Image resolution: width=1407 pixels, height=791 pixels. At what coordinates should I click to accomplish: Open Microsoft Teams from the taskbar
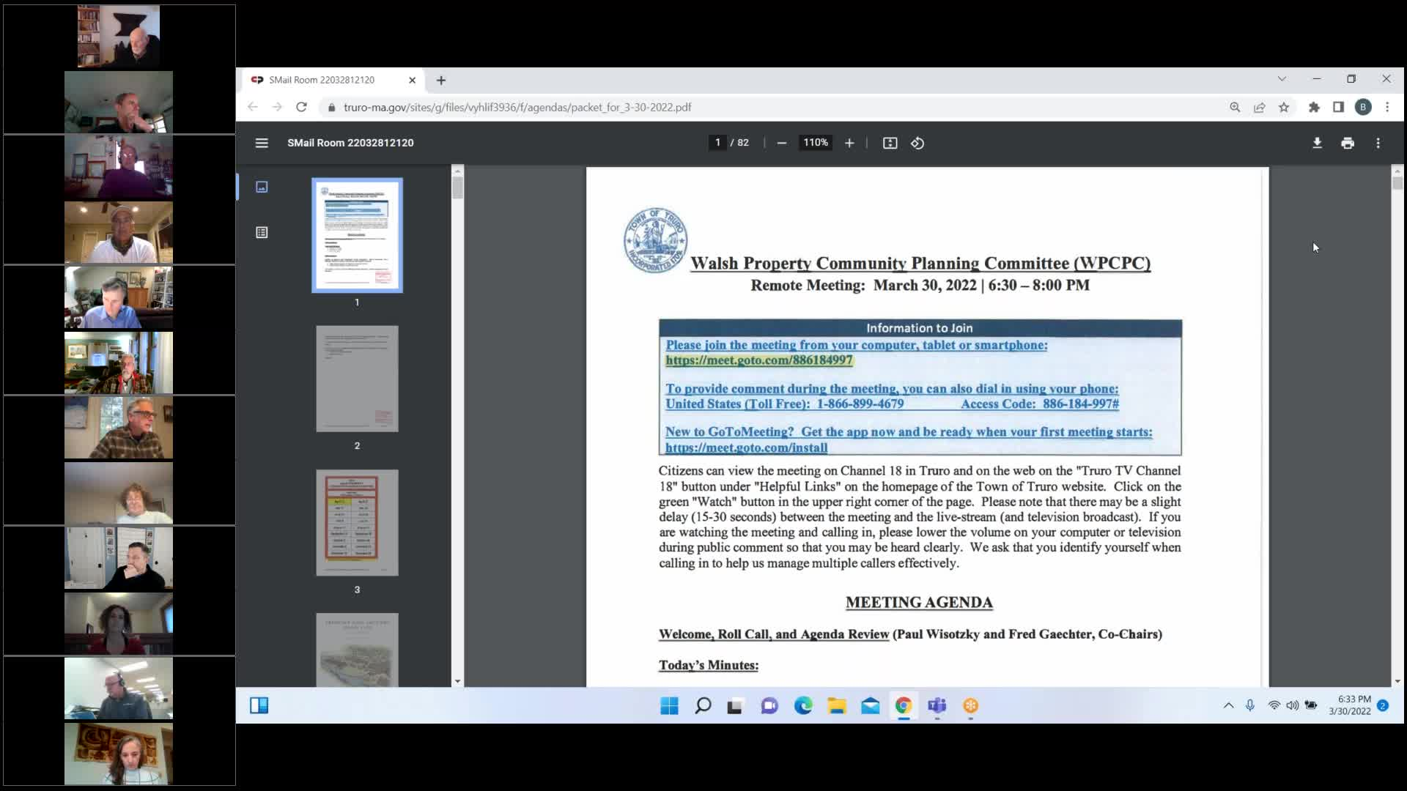(937, 705)
